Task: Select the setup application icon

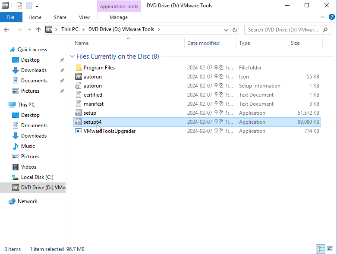Action: pyautogui.click(x=79, y=113)
